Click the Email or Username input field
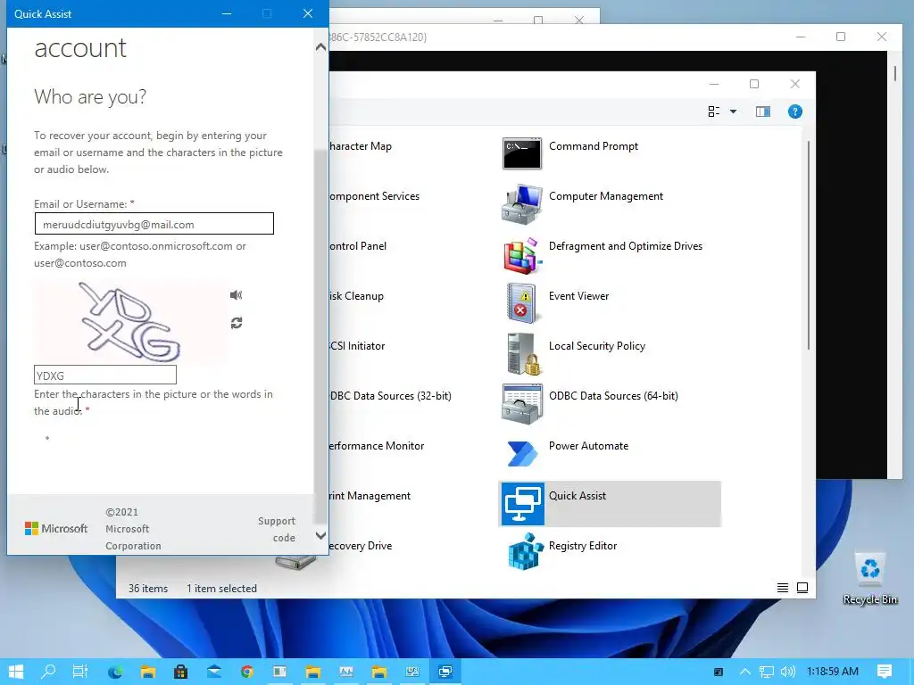 (x=154, y=224)
